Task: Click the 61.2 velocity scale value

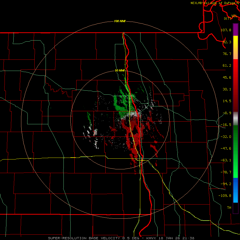Action: pos(227,66)
